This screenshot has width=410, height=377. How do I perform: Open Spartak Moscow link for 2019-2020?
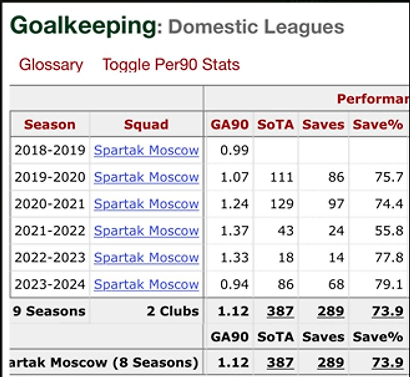point(146,177)
